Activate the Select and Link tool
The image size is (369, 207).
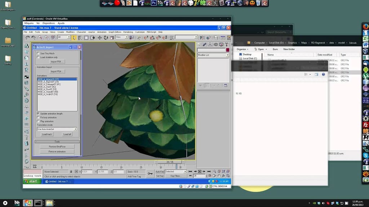41,37
